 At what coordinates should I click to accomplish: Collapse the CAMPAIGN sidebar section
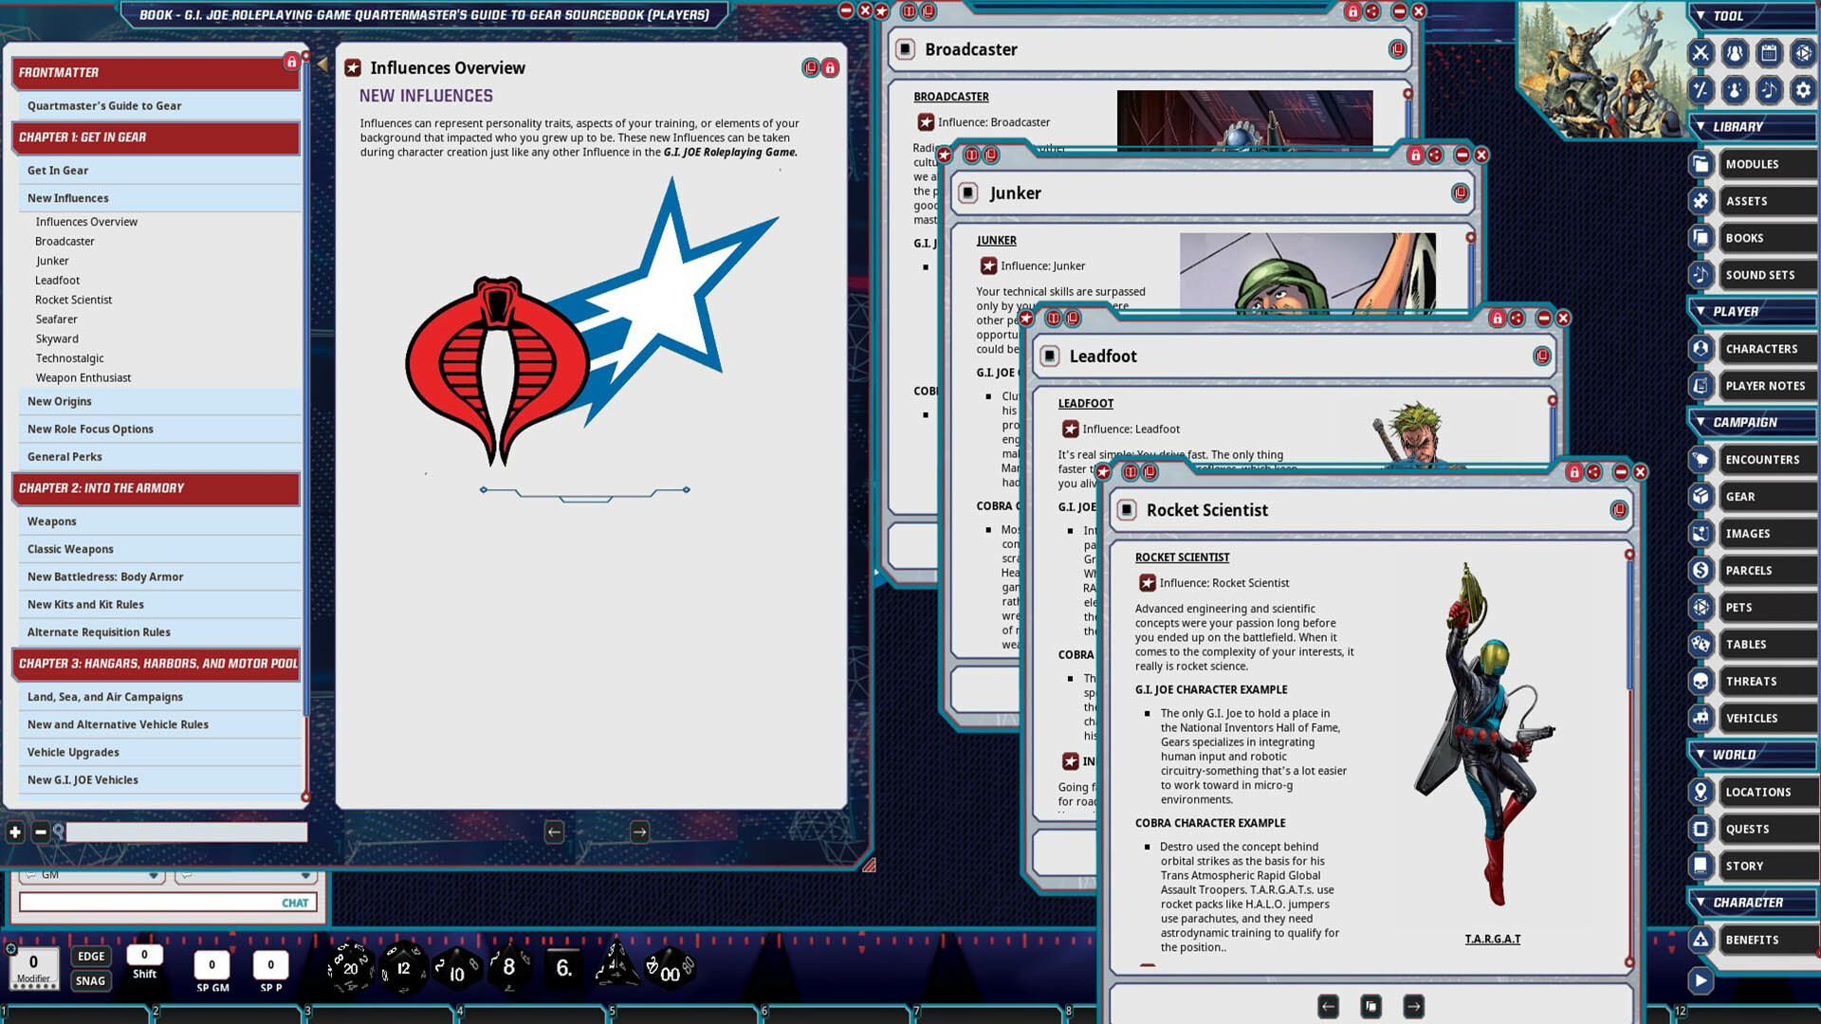point(1701,422)
